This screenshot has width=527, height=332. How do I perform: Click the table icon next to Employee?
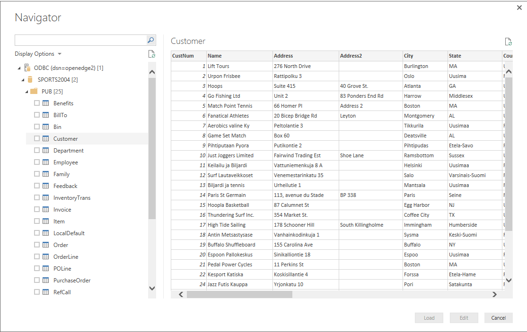click(46, 162)
